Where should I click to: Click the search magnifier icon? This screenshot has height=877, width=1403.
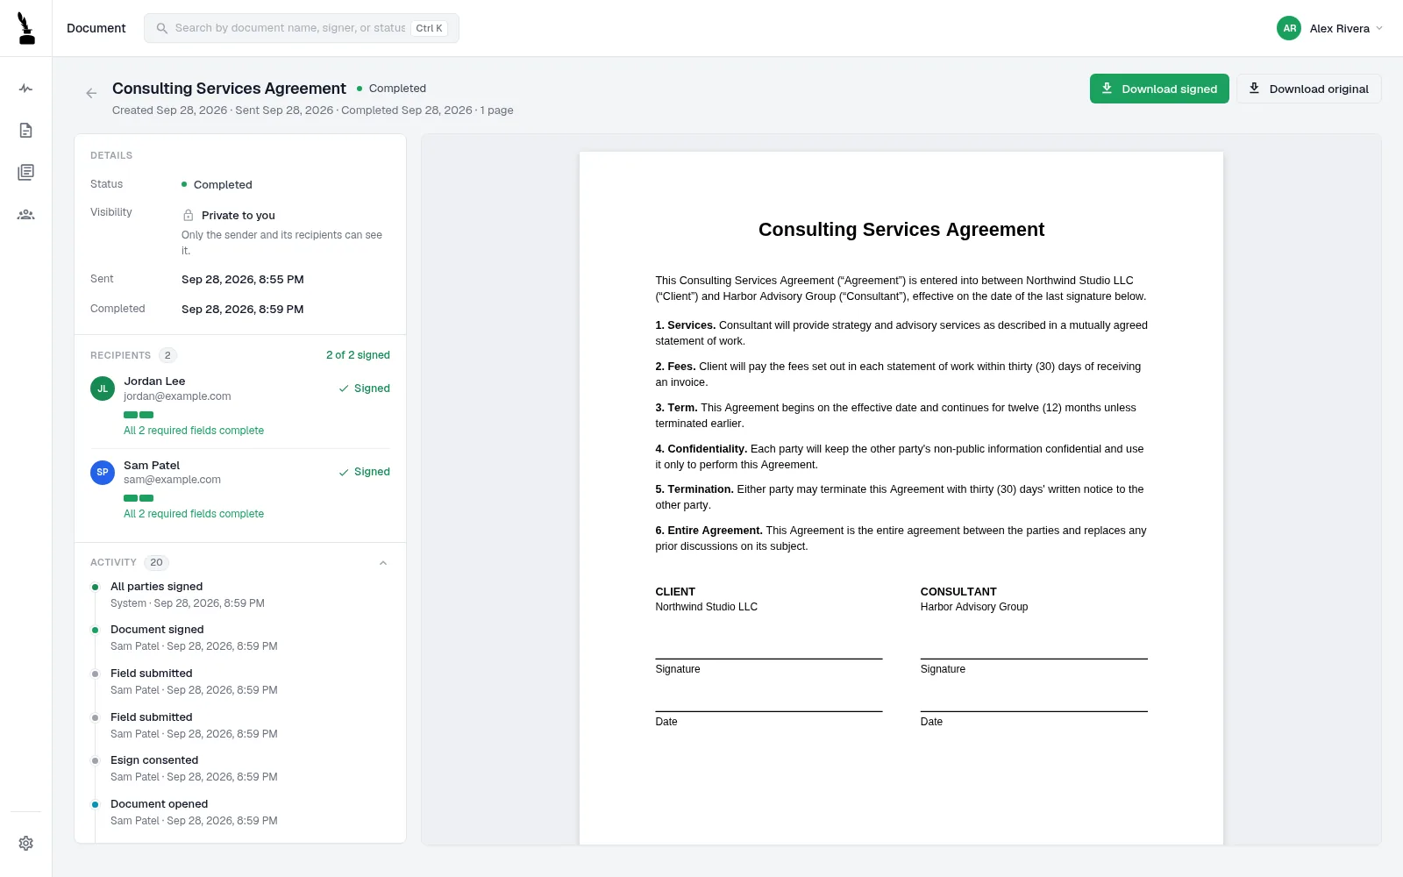[x=162, y=28]
